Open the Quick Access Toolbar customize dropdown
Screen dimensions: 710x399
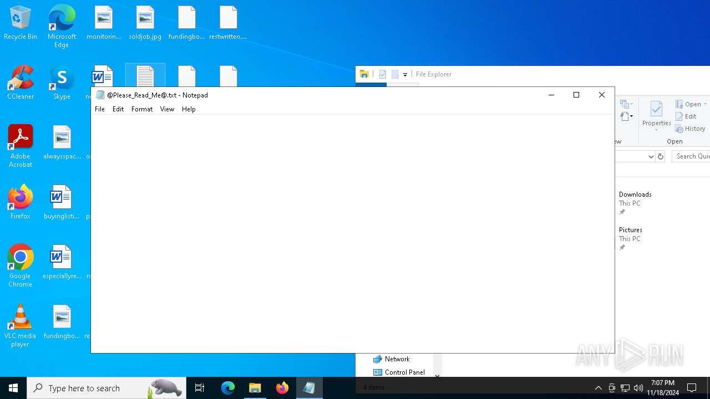pyautogui.click(x=405, y=74)
